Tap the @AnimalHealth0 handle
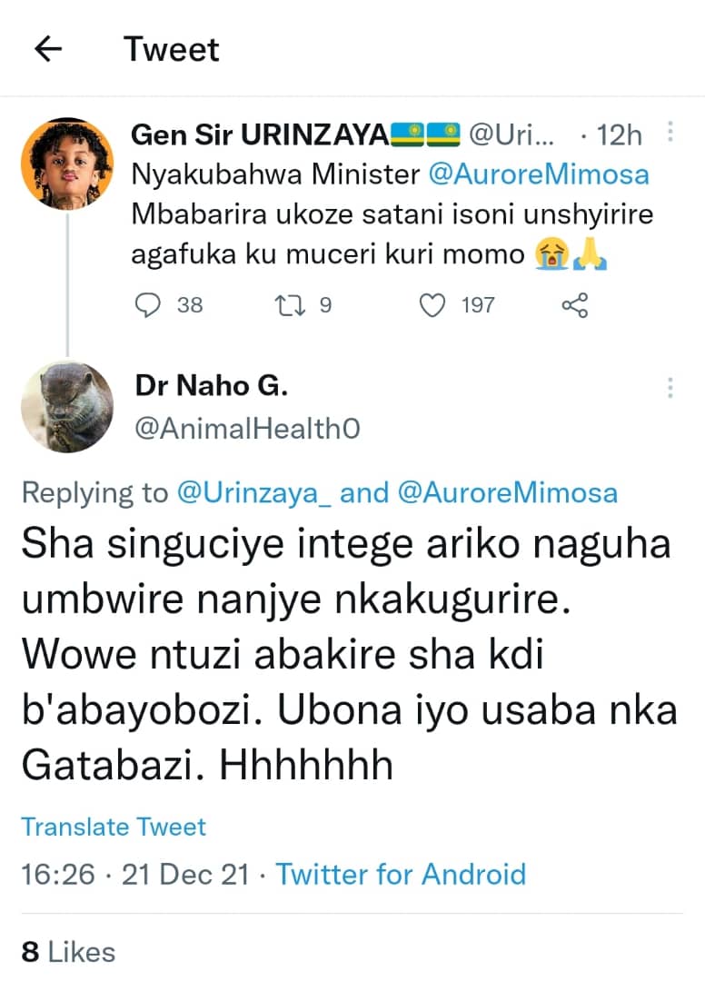The width and height of the screenshot is (705, 981). [x=246, y=429]
